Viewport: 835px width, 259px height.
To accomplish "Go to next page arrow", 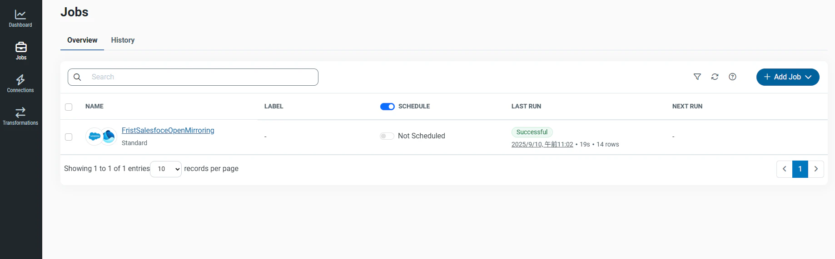I will click(816, 169).
